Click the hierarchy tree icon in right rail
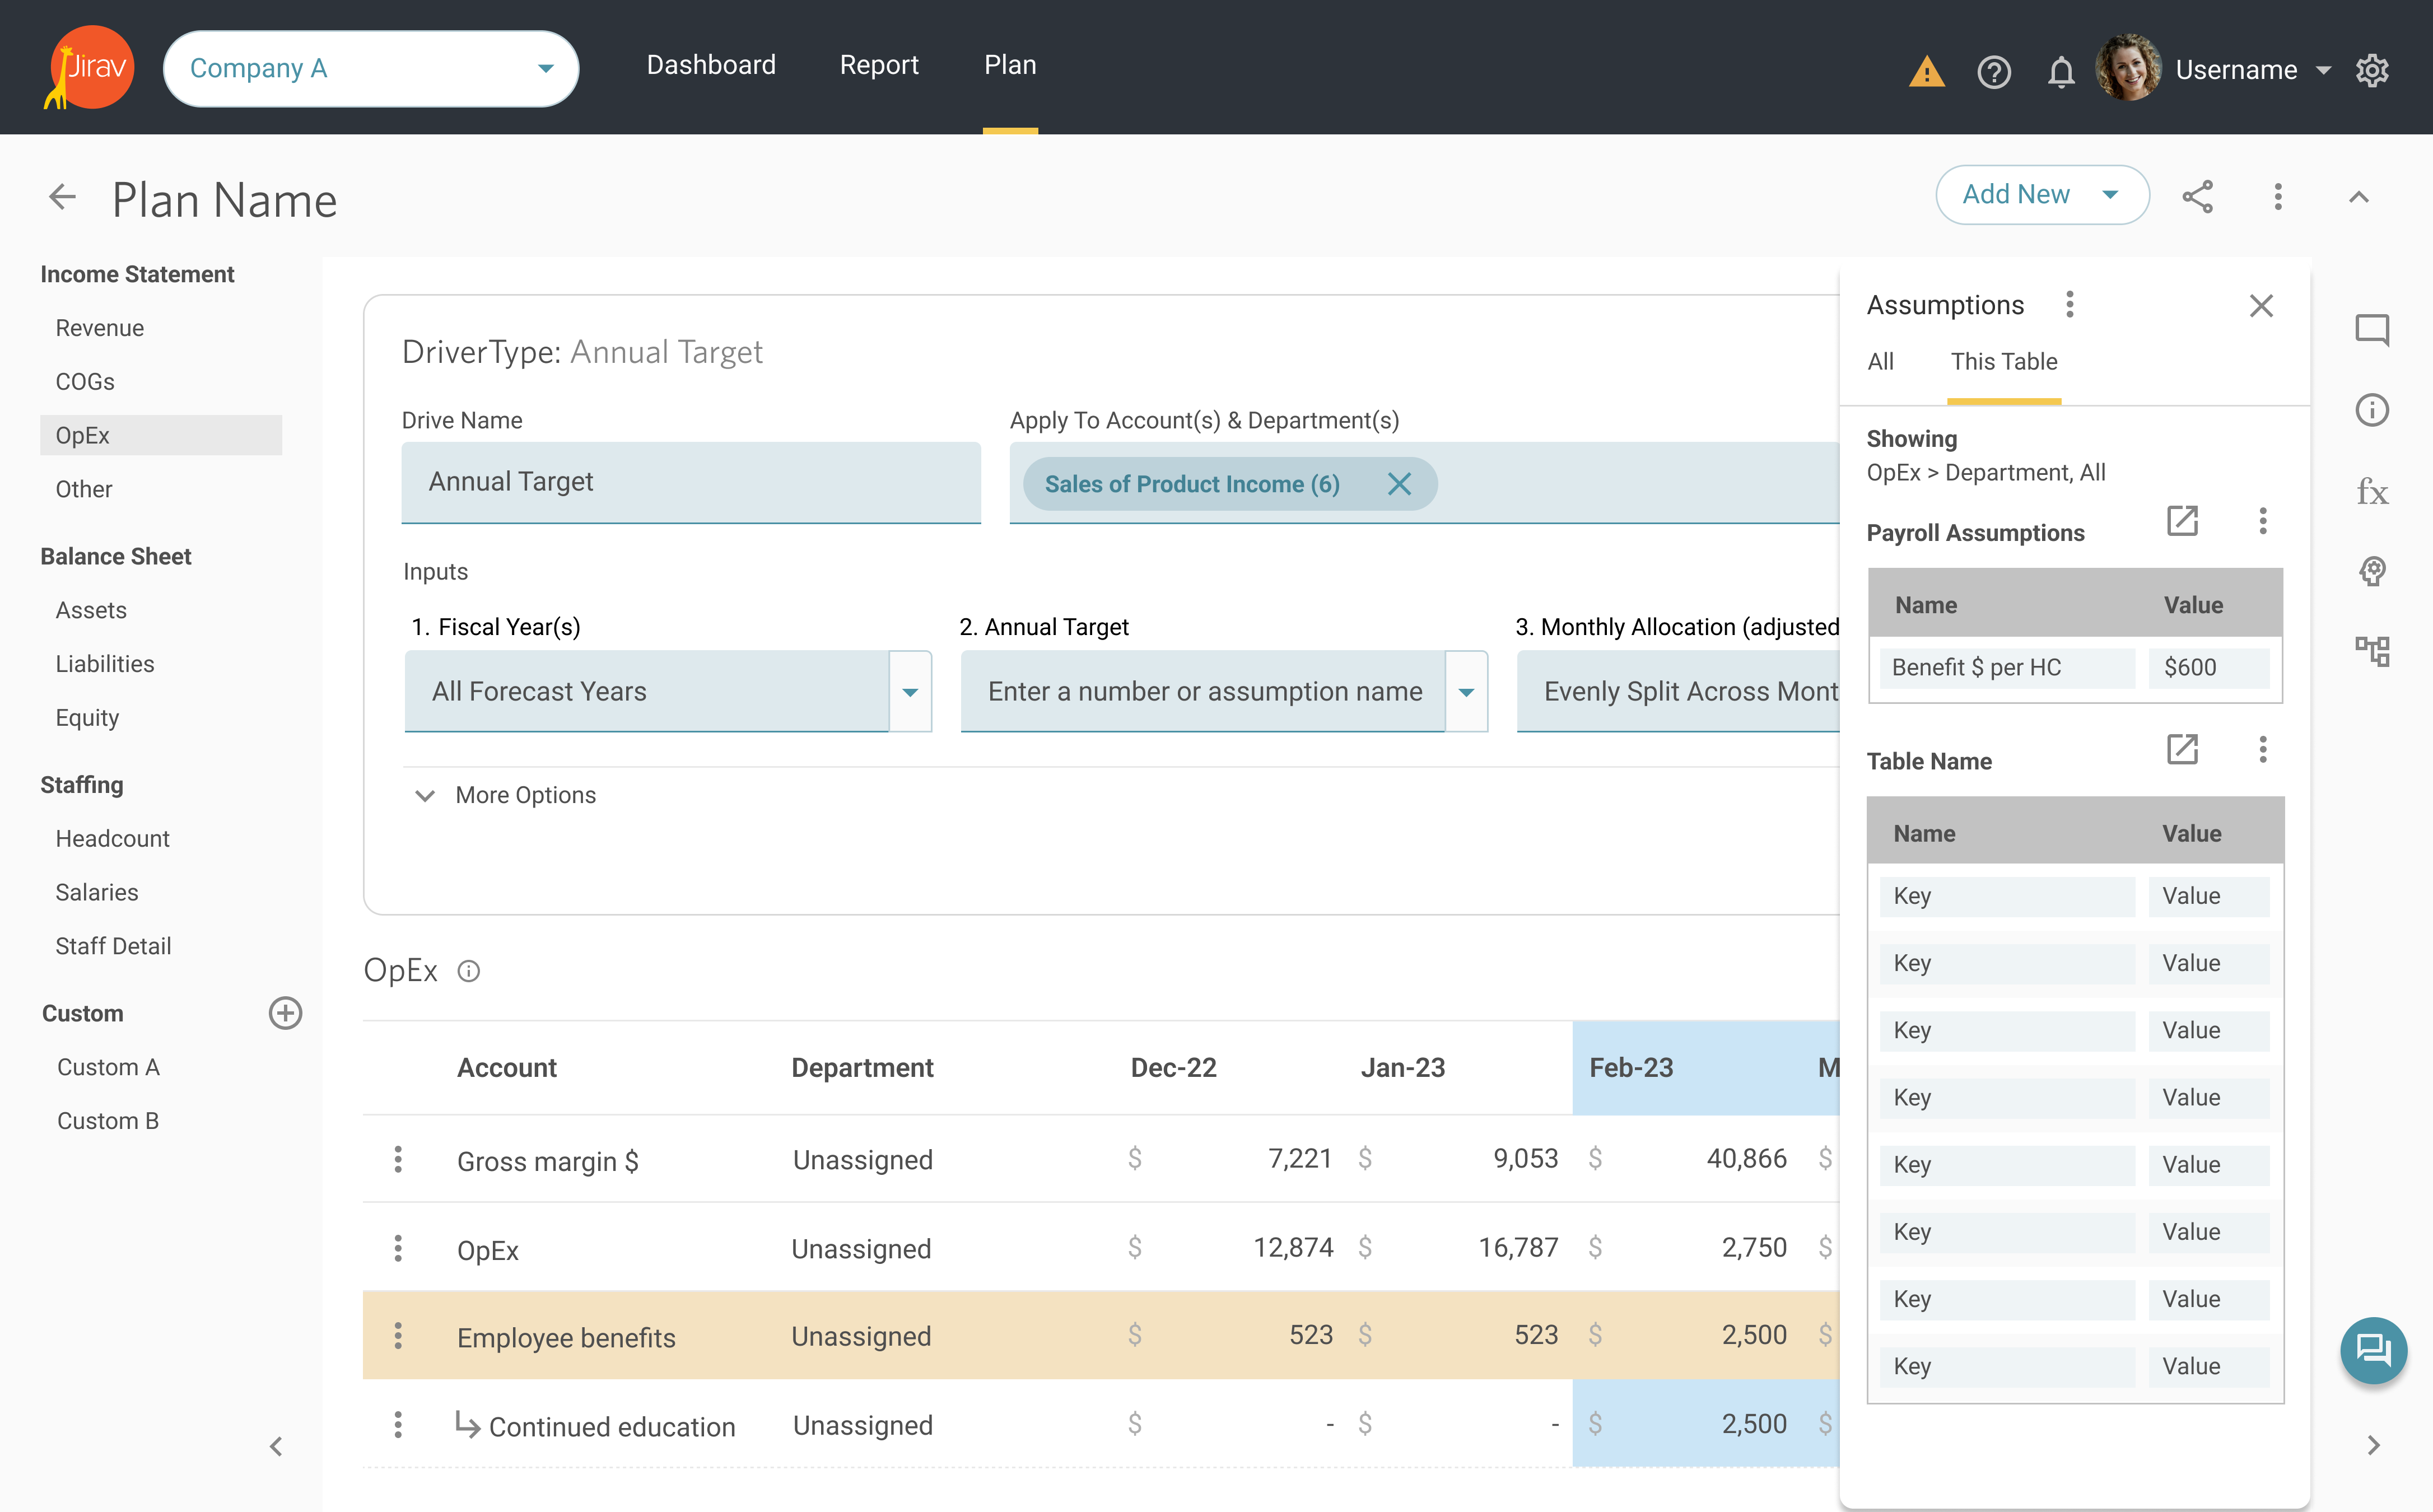The height and width of the screenshot is (1512, 2433). [2371, 652]
